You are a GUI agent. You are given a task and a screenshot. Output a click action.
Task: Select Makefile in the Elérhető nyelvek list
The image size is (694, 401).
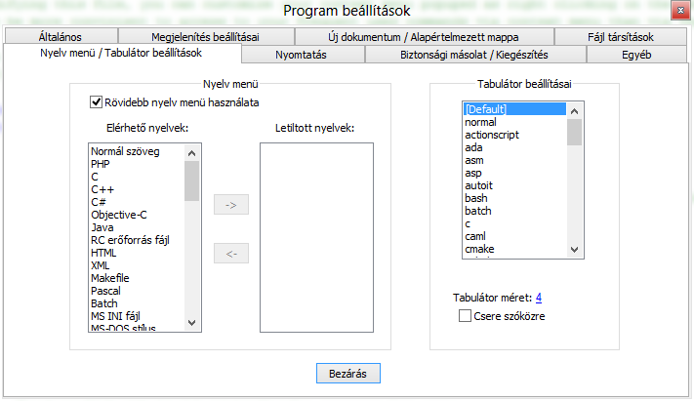pos(111,278)
